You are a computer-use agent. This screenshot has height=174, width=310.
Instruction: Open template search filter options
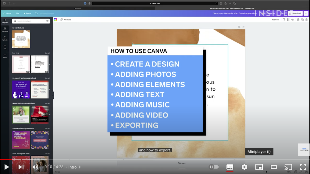coord(48,21)
